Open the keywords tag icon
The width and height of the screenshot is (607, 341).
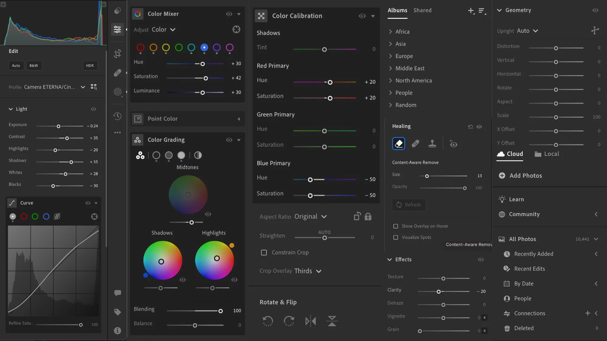(x=117, y=312)
